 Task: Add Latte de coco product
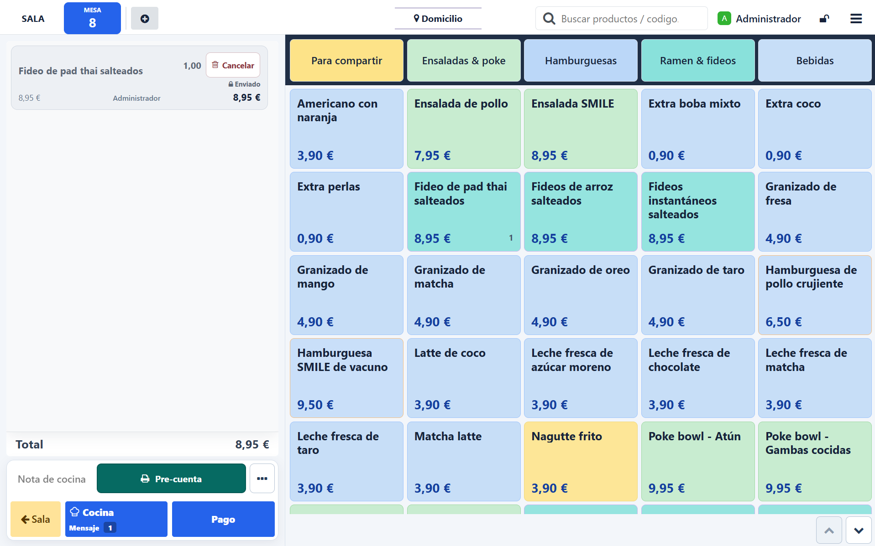(x=464, y=378)
